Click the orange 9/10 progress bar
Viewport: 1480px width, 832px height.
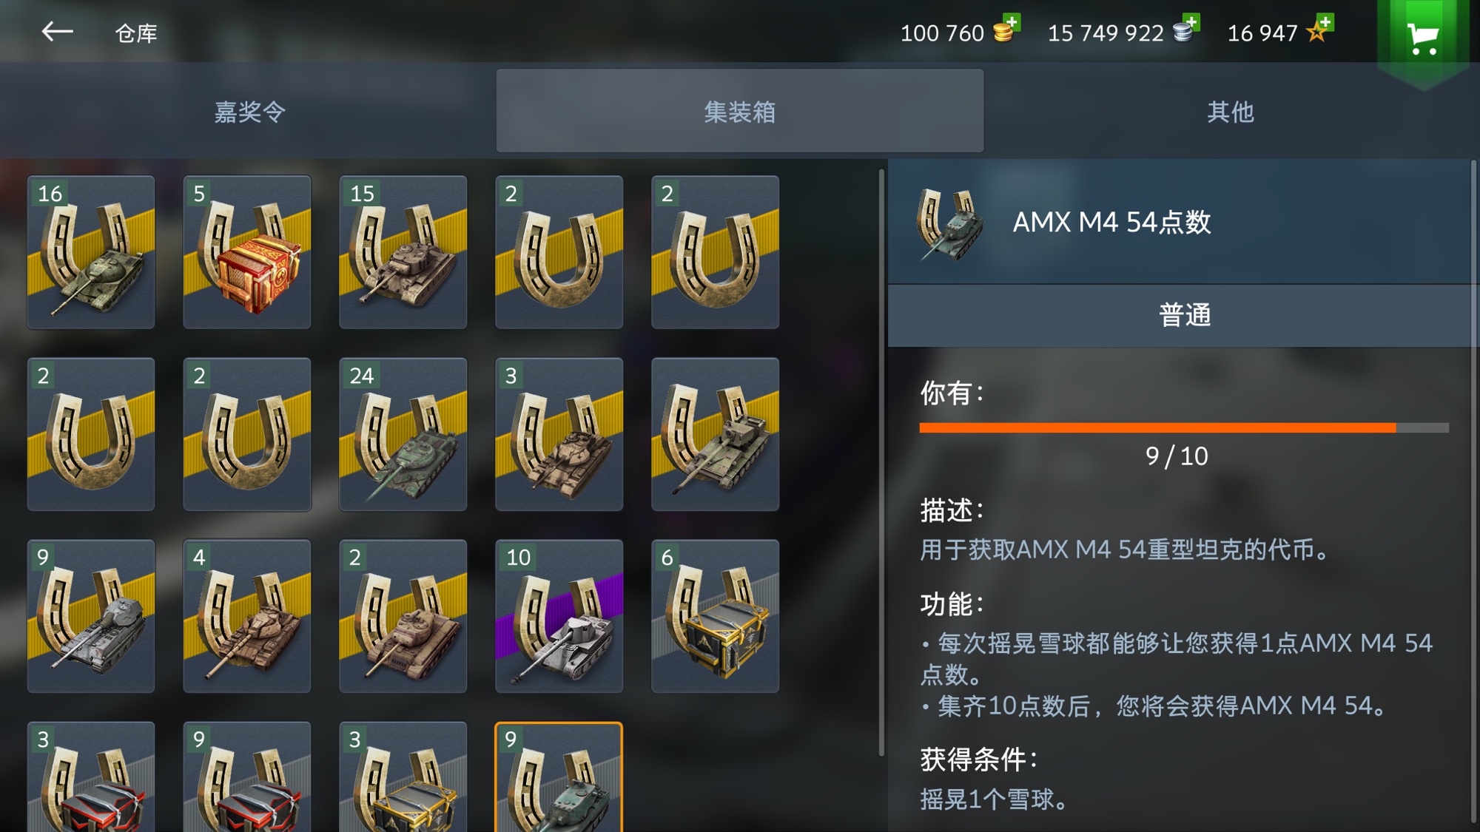[x=1184, y=427]
